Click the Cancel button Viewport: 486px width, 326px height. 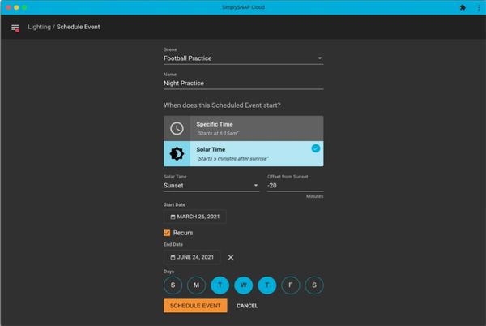coord(247,306)
